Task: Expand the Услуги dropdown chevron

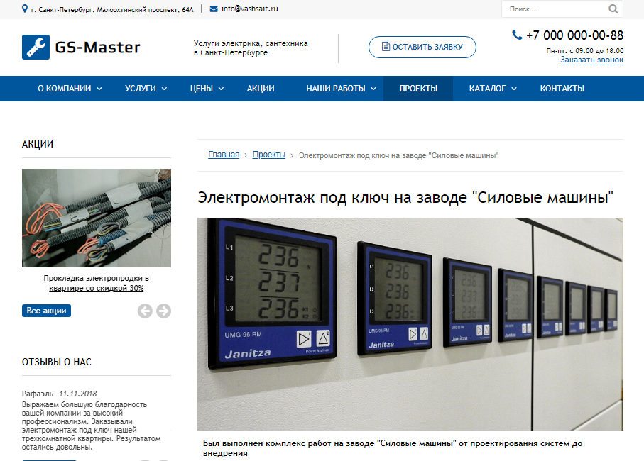Action: tap(164, 89)
